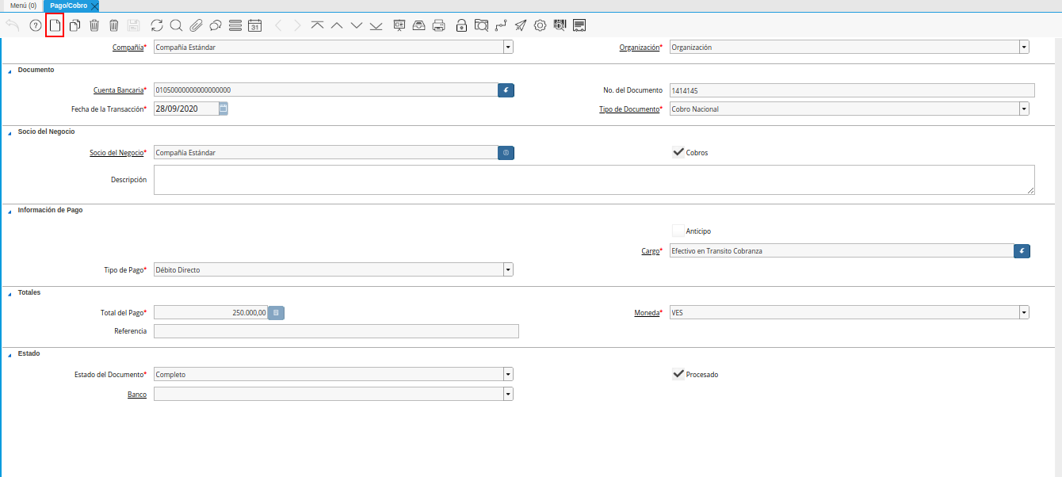Click the gear Process icon in toolbar
The image size is (1062, 477).
pos(540,25)
